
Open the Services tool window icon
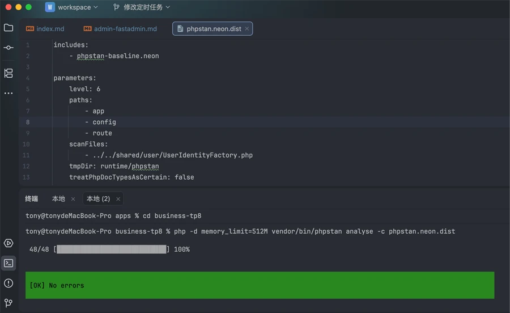(x=8, y=243)
